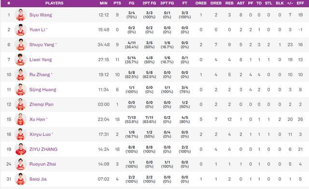Open Ruoyun Zhai player link
Image resolution: width=309 pixels, height=189 pixels.
(43, 164)
